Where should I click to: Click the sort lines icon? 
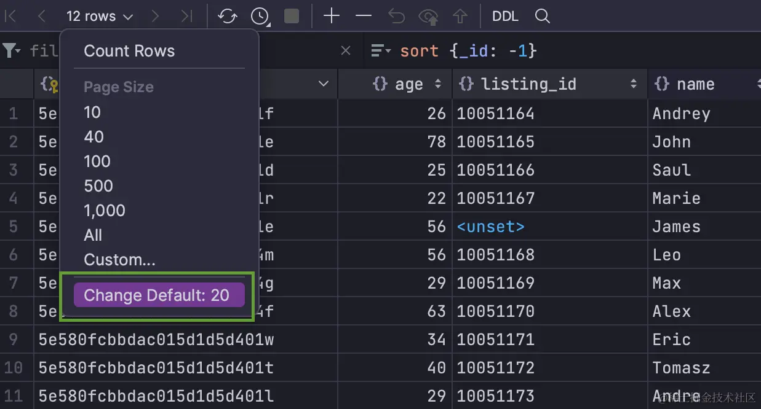coord(381,51)
